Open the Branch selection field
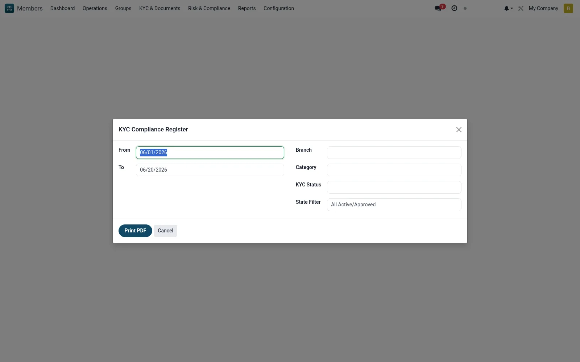The height and width of the screenshot is (362, 580). point(394,152)
